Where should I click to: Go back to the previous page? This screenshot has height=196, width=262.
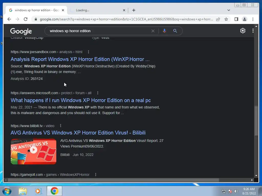click(x=9, y=19)
